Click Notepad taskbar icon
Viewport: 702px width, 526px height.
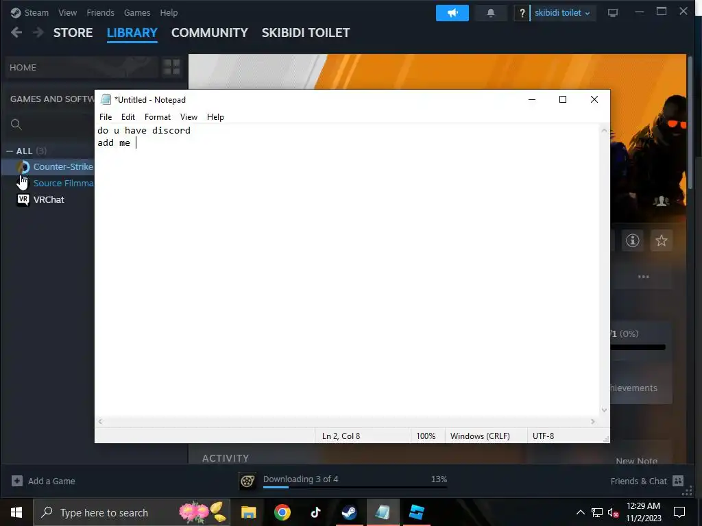pyautogui.click(x=383, y=512)
